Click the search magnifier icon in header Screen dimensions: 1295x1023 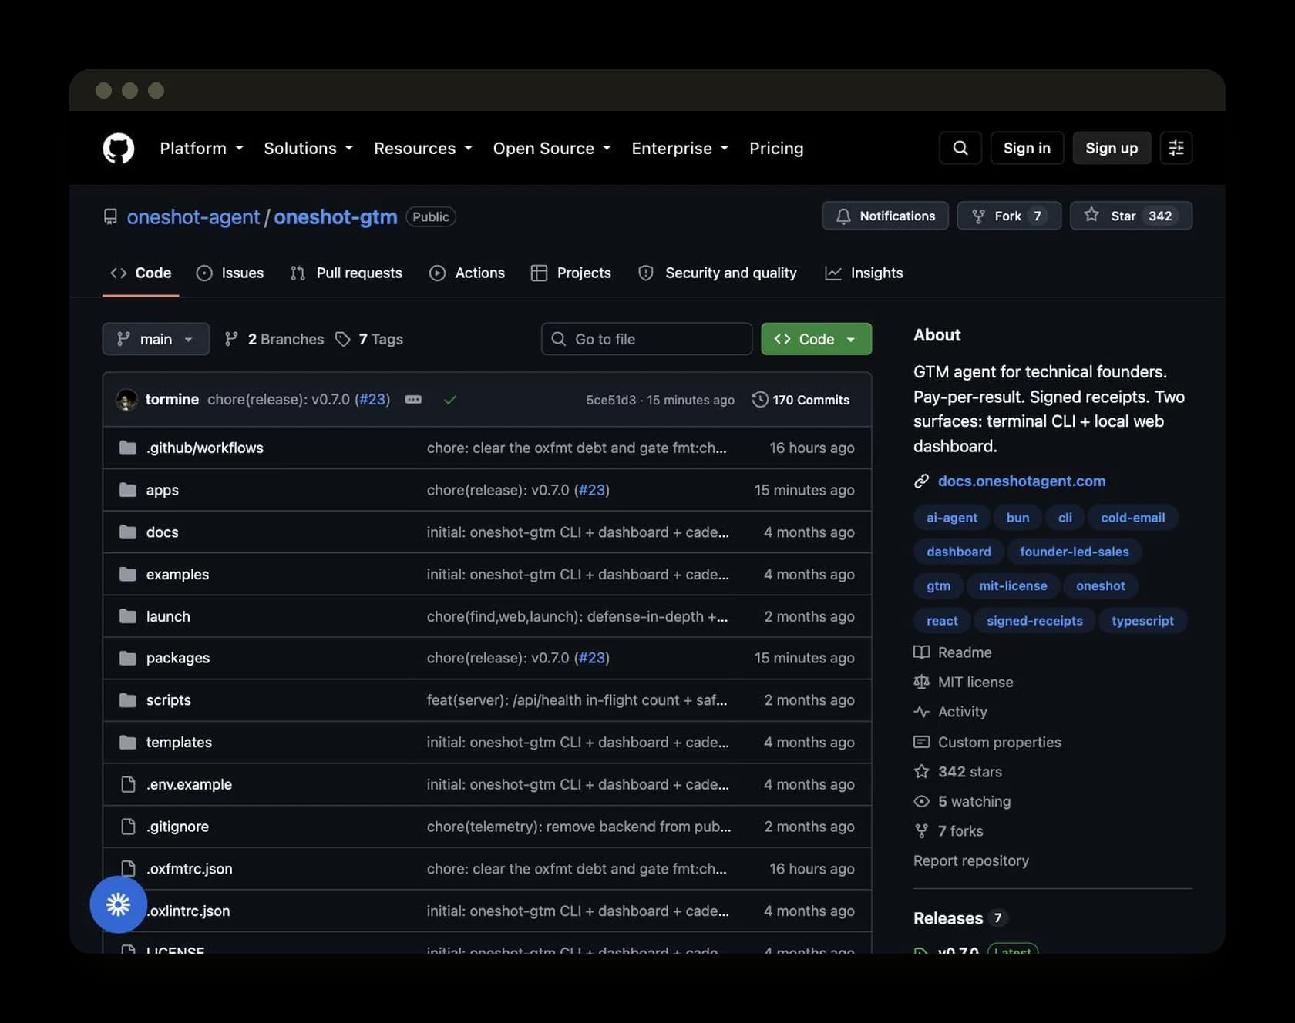[960, 148]
